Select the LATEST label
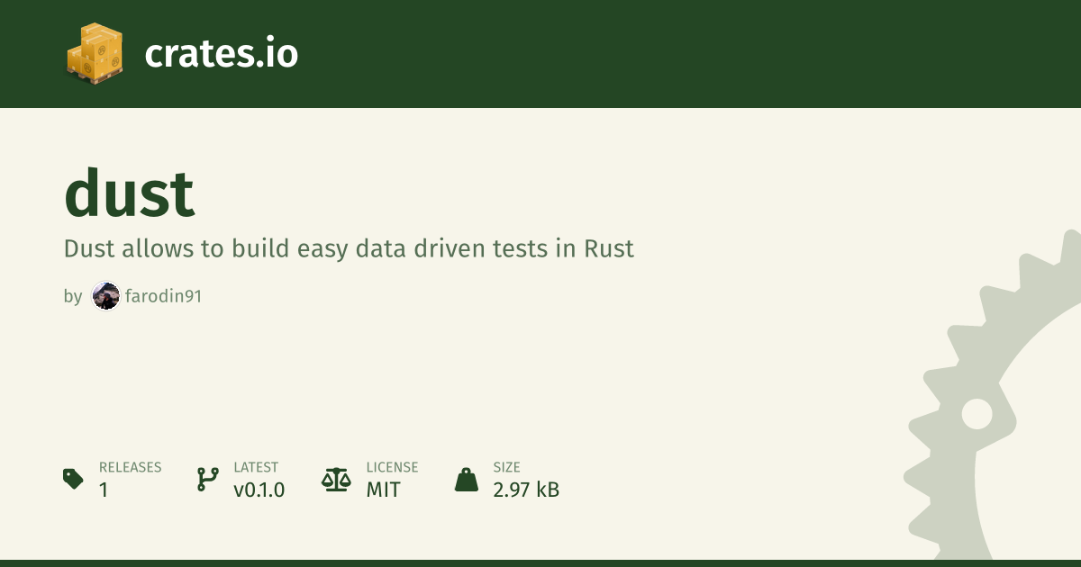This screenshot has width=1081, height=567. tap(256, 467)
